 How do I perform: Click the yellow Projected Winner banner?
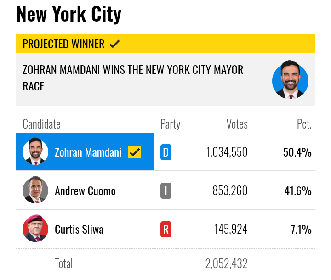[165, 44]
